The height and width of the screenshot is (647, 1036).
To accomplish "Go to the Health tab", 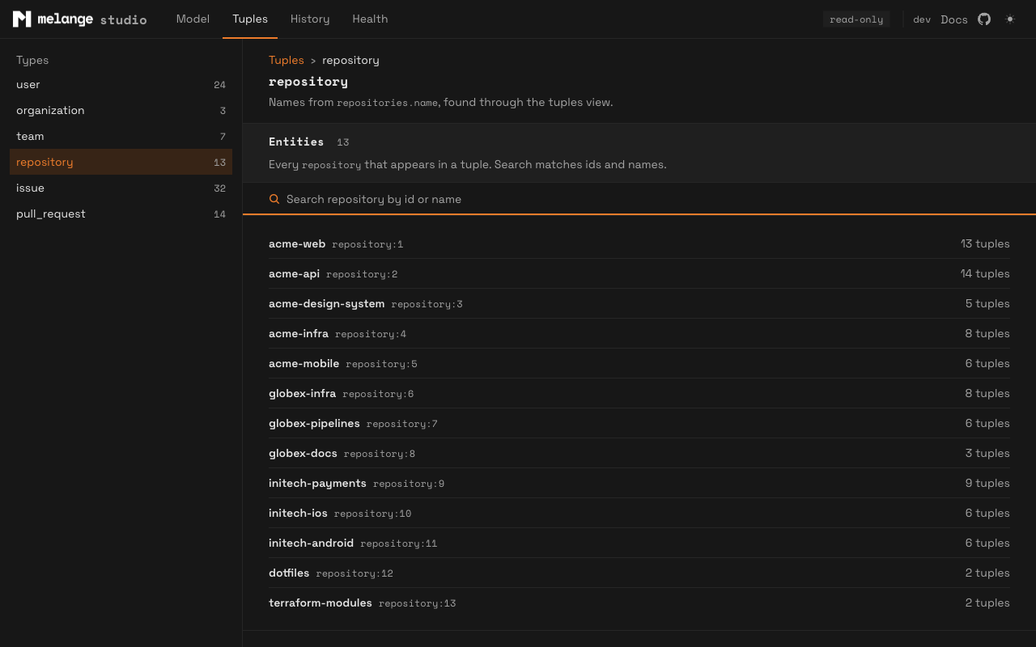I will click(370, 19).
